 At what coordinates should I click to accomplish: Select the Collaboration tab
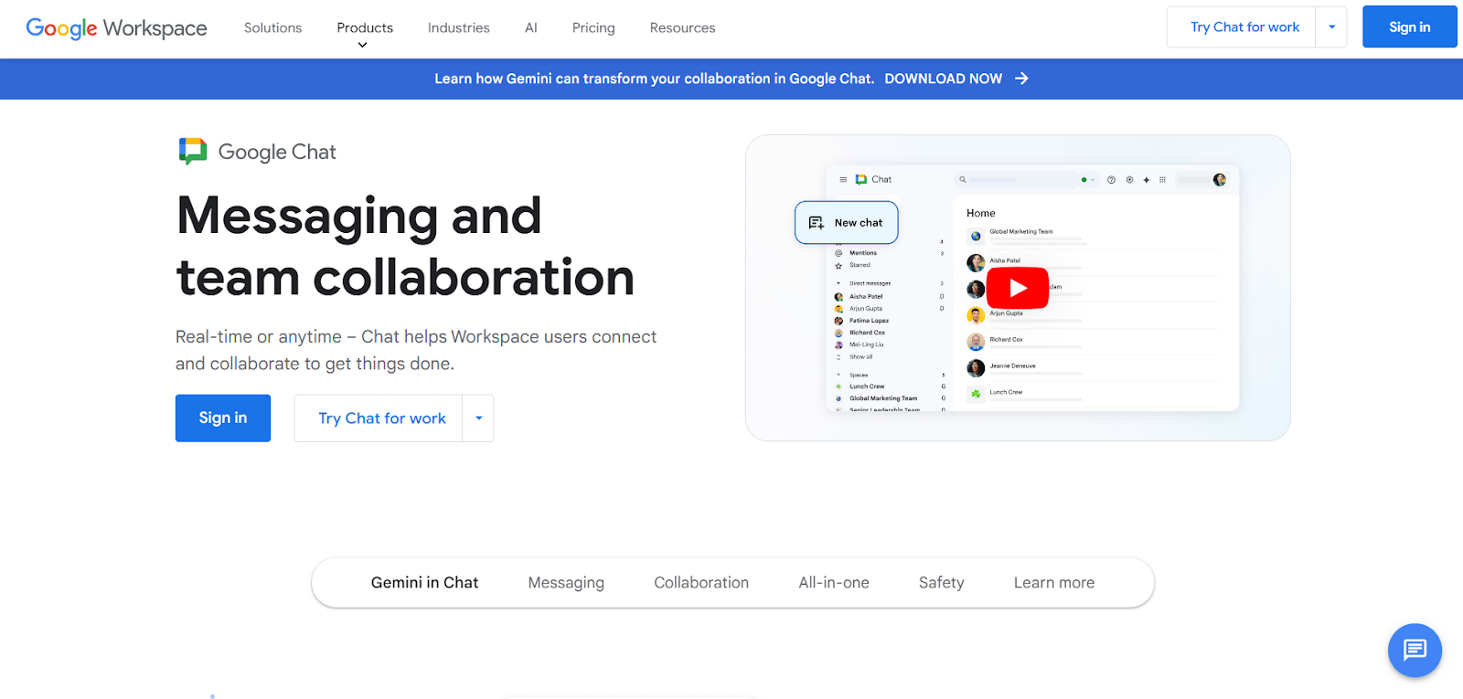pyautogui.click(x=701, y=582)
